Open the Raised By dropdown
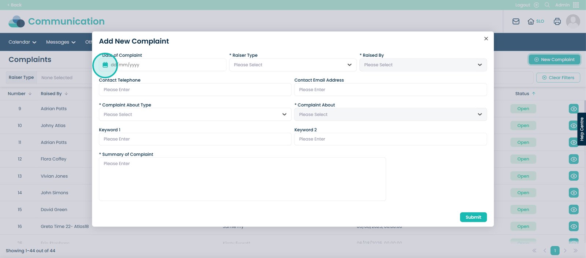586x258 pixels. (x=423, y=65)
